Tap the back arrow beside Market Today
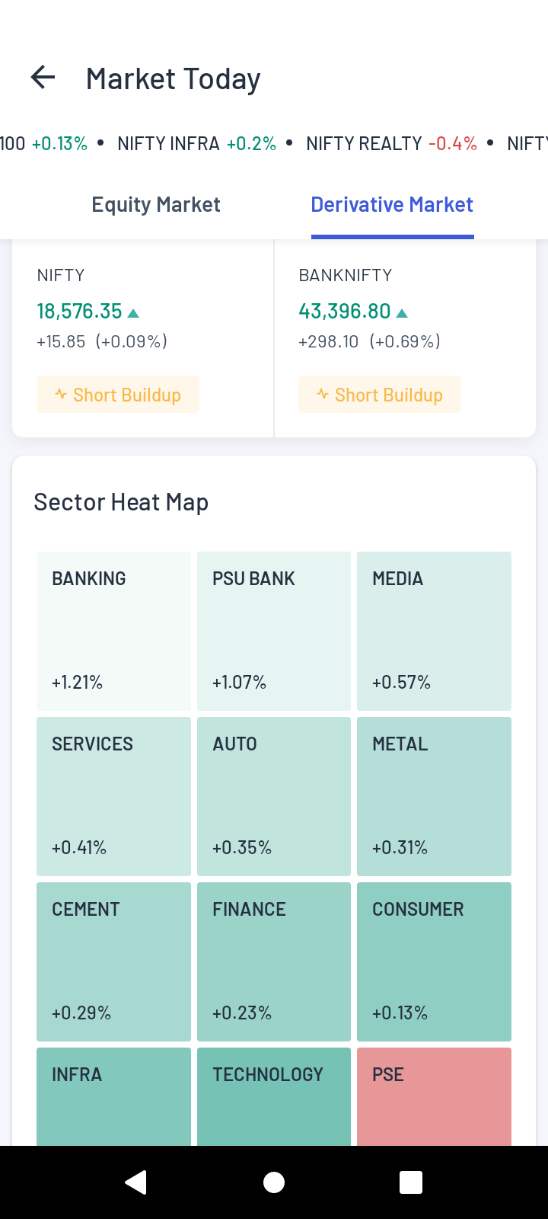The image size is (548, 1219). (43, 78)
